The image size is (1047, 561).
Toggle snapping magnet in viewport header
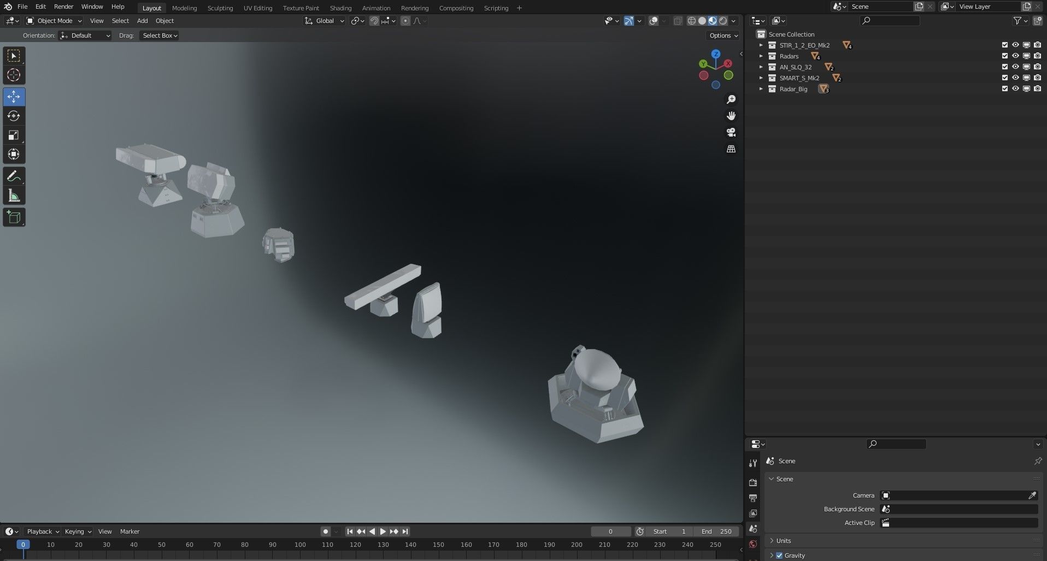[374, 21]
